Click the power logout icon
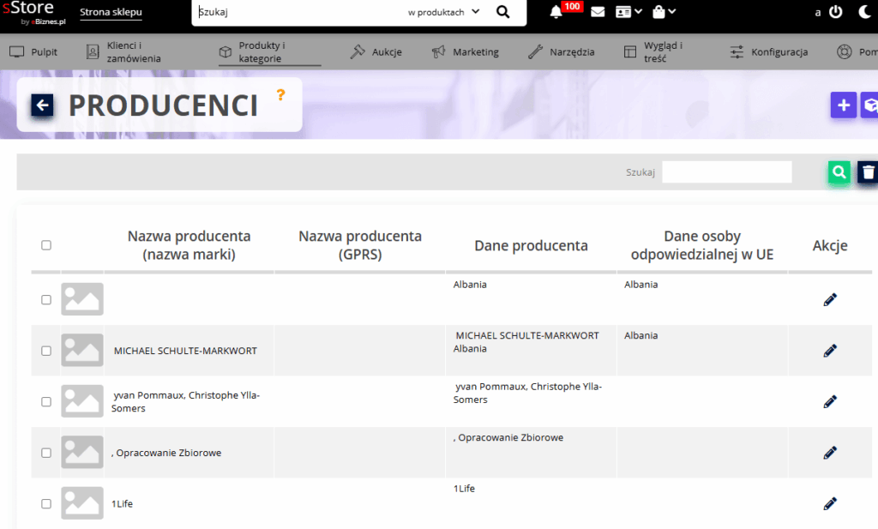 (836, 12)
